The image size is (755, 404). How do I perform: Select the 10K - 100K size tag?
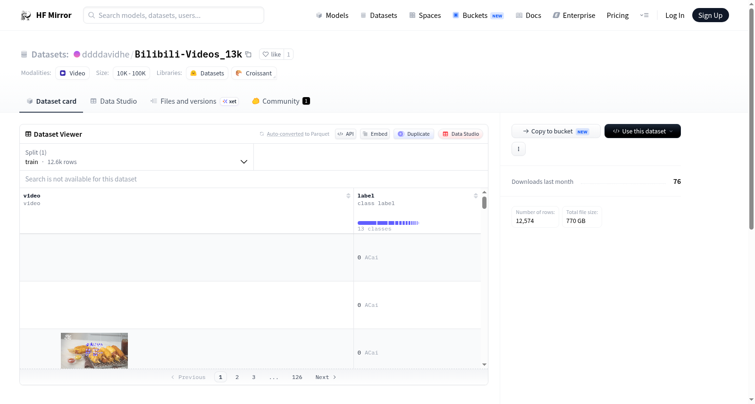(x=131, y=73)
